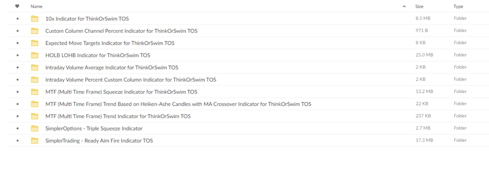The width and height of the screenshot is (489, 173).
Task: Select the SimplerOptions Triple Squeeze folder icon
Action: tap(34, 129)
